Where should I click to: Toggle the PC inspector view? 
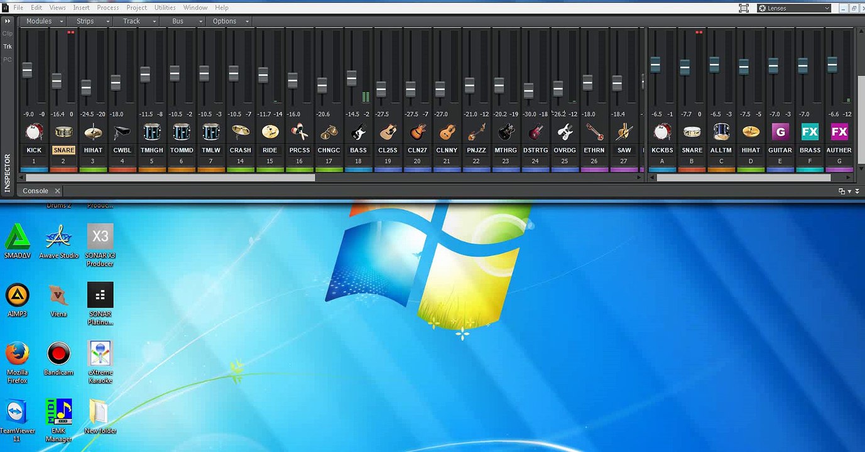click(x=8, y=60)
